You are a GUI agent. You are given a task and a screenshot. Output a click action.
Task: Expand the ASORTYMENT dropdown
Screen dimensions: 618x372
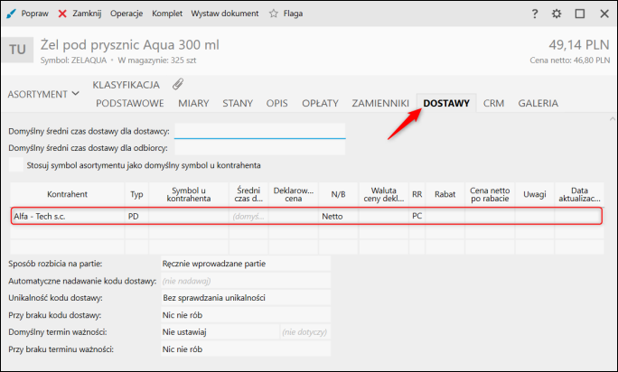43,94
